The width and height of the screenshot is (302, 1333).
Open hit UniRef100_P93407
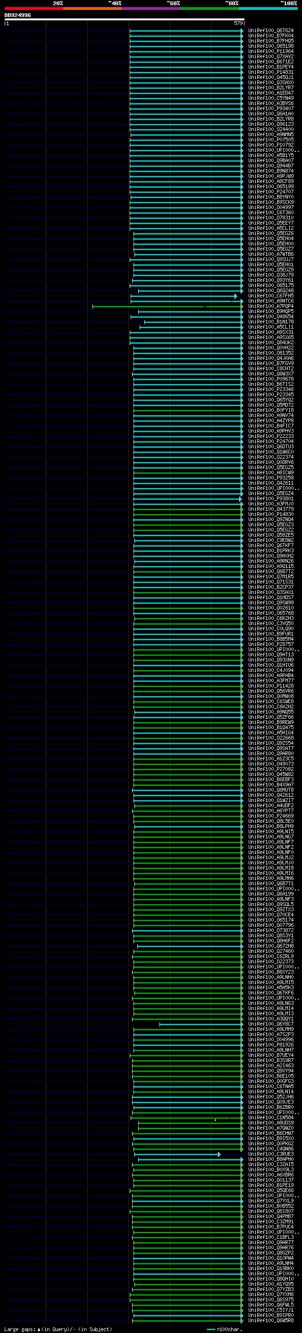tap(270, 108)
